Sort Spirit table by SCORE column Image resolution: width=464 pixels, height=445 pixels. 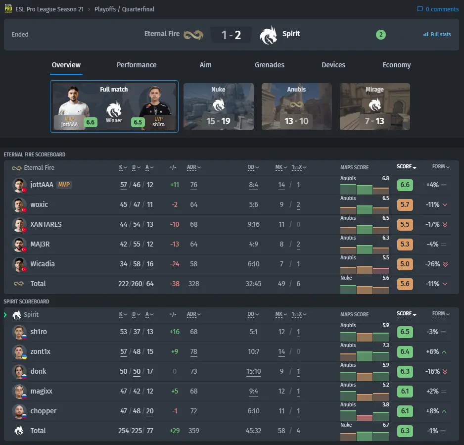[x=407, y=314]
